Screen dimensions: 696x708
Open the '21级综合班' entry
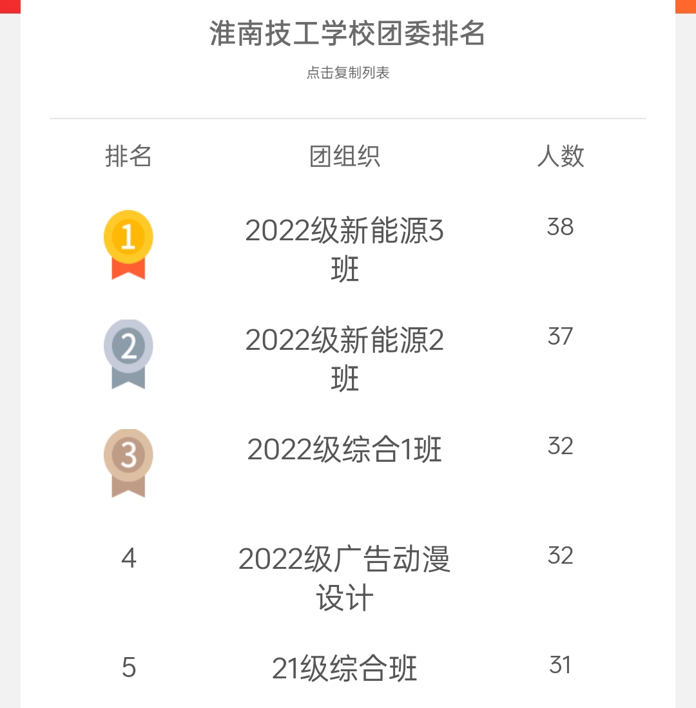tap(345, 668)
